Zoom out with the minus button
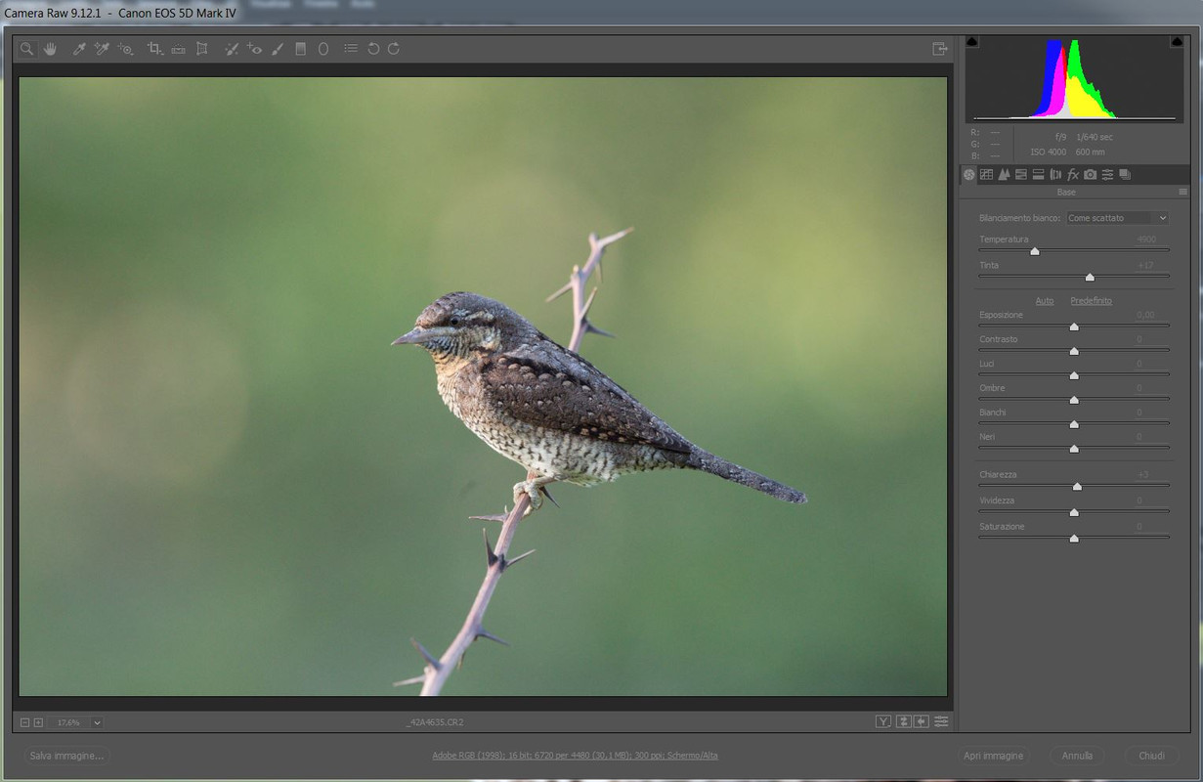The width and height of the screenshot is (1203, 782). coord(24,722)
